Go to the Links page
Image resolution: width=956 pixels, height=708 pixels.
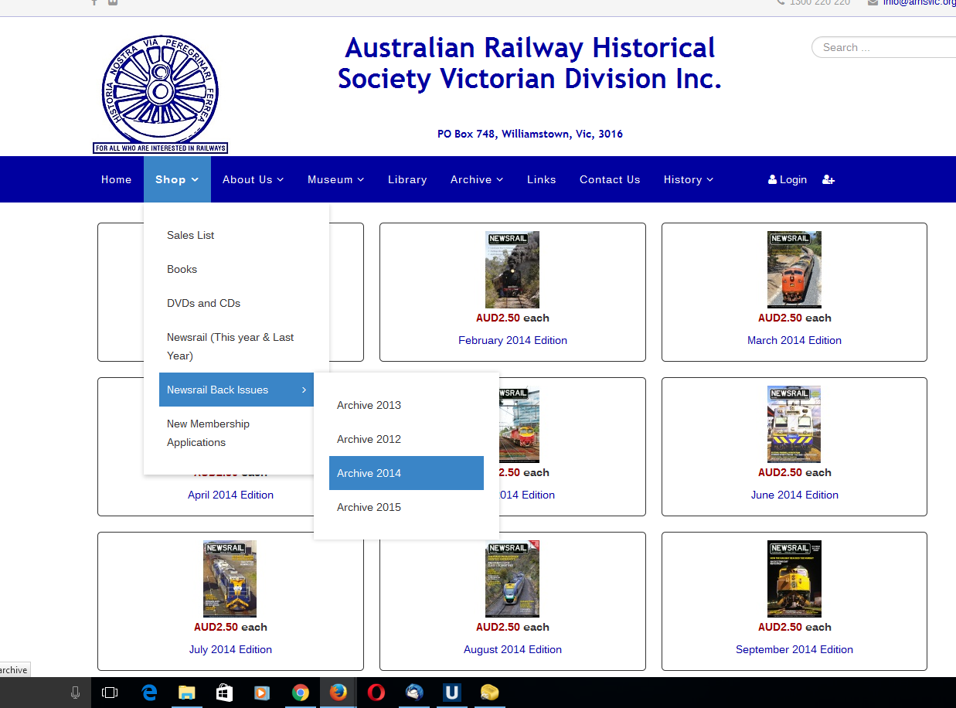tap(542, 179)
